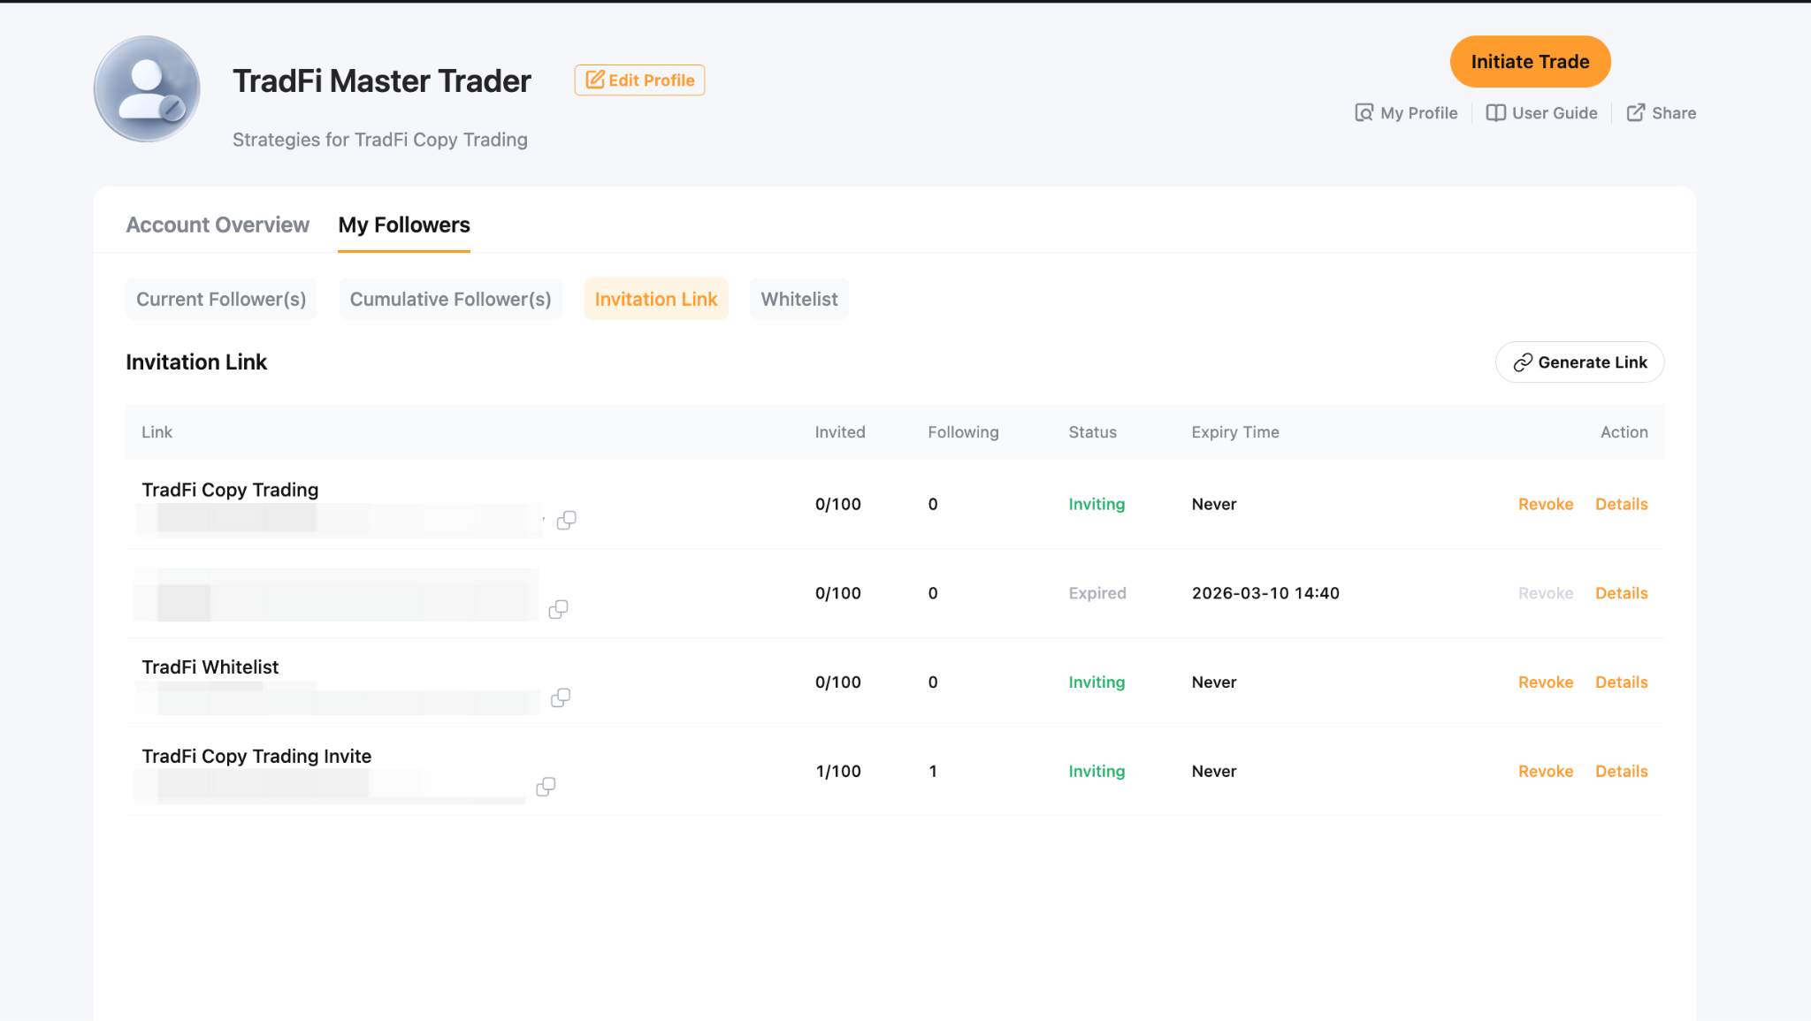Select the My Followers tab

tap(404, 225)
